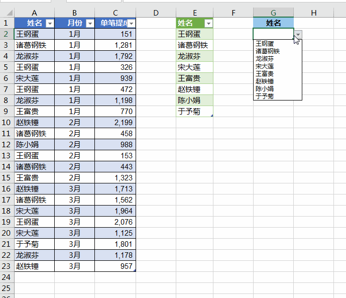
Task: Click cell C4 with value 1,792
Action: (115, 56)
